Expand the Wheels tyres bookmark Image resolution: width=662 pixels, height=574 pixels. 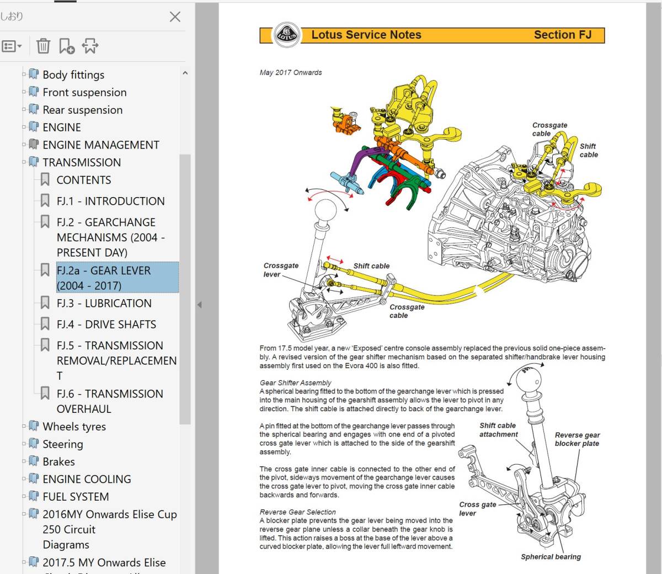point(24,426)
